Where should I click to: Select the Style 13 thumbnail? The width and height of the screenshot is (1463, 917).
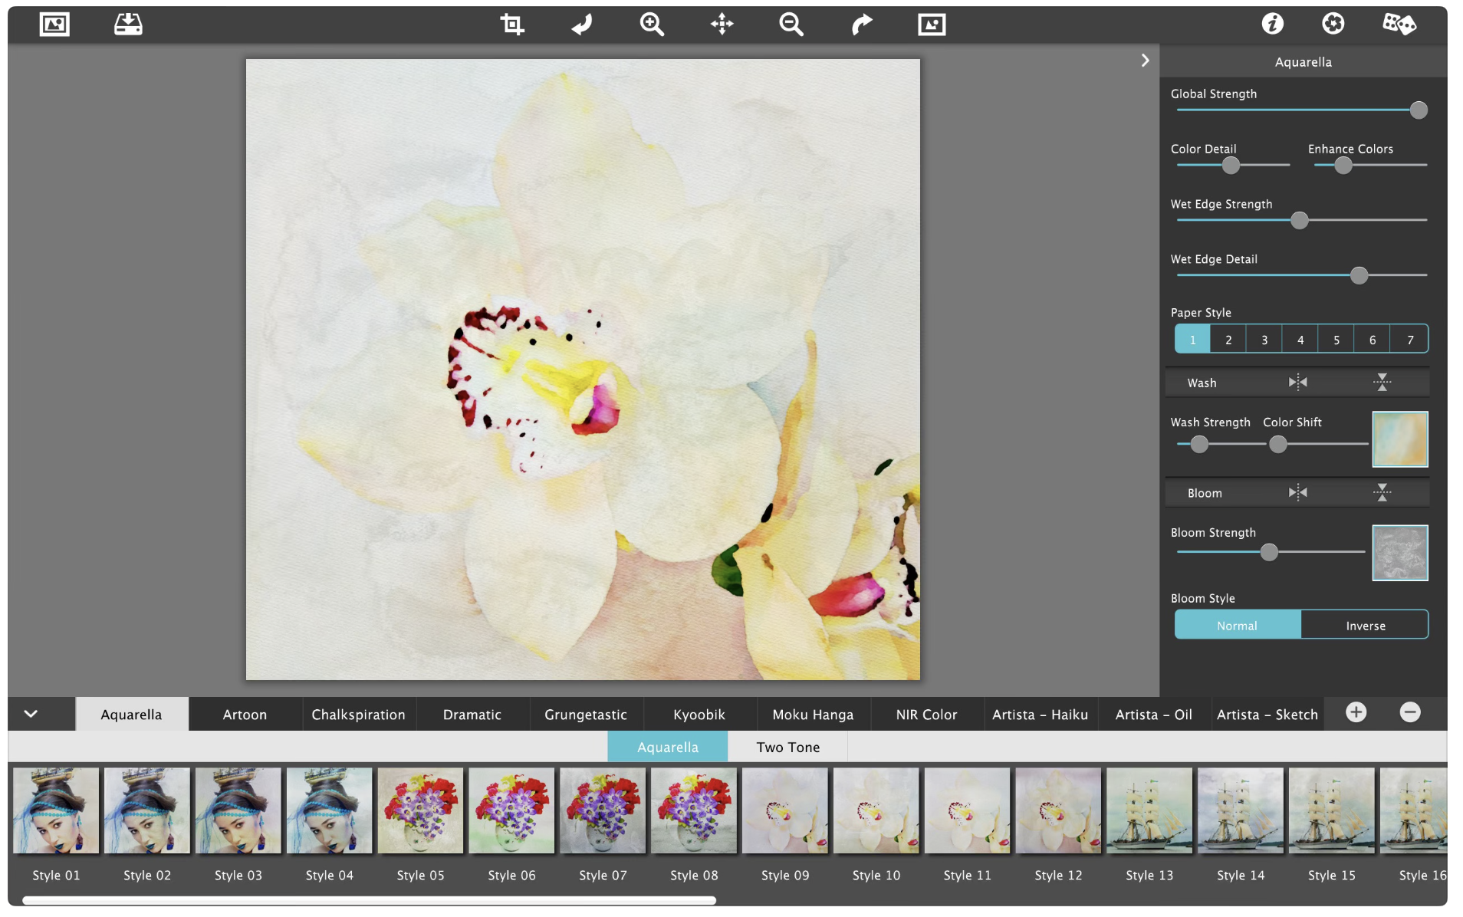1149,811
